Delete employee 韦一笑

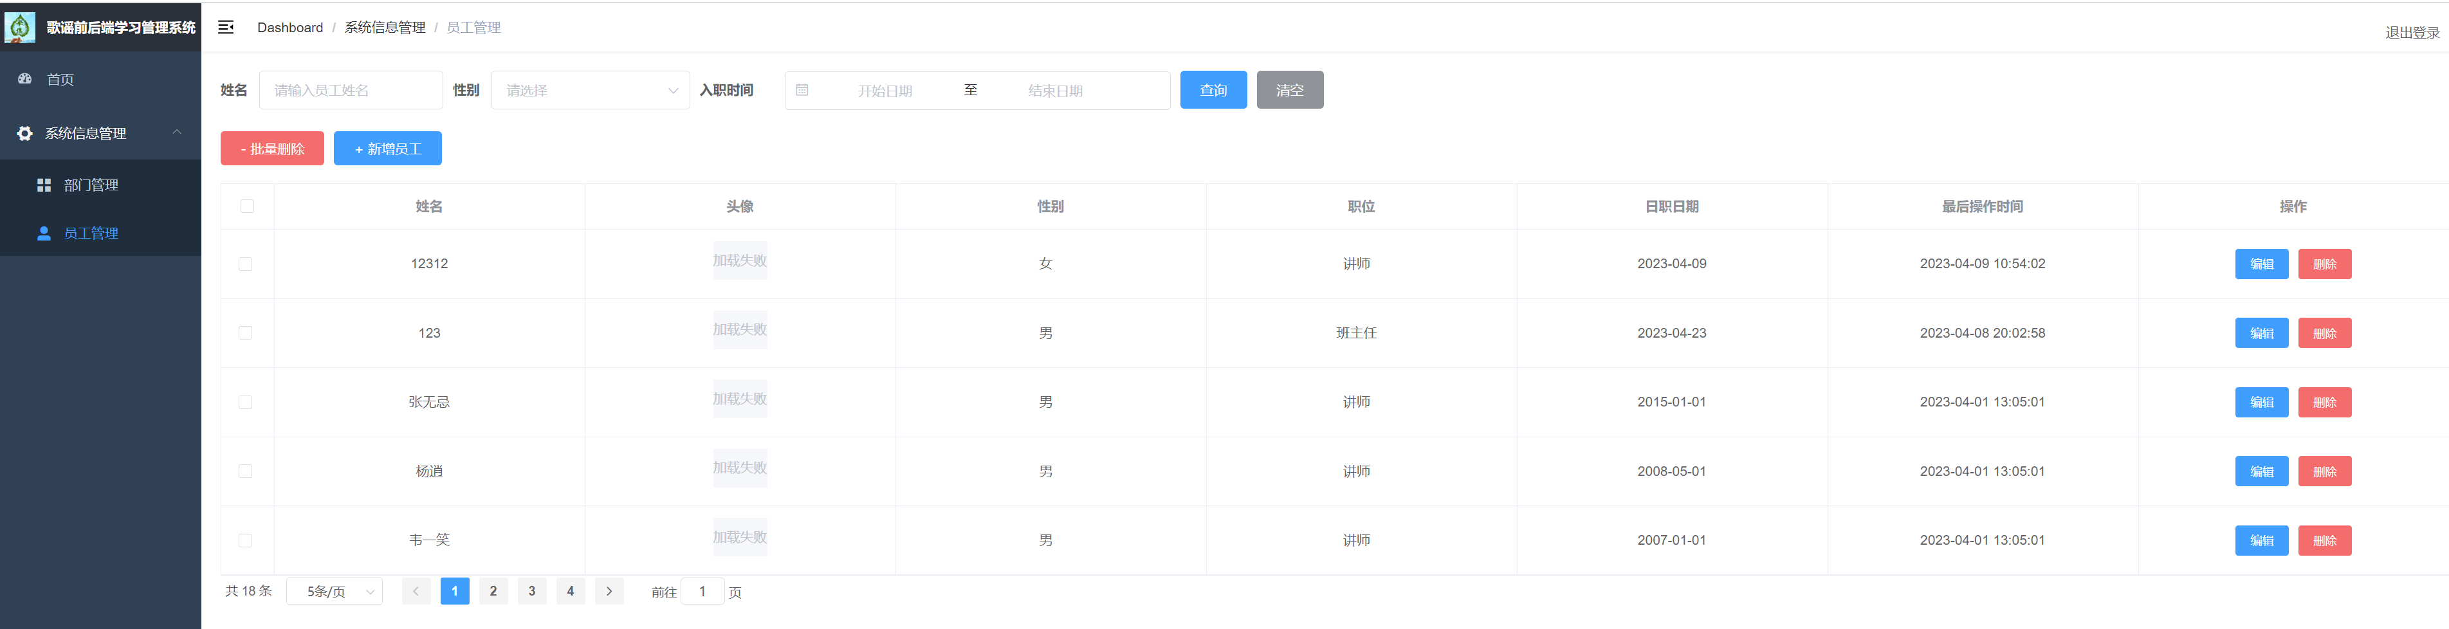pyautogui.click(x=2324, y=541)
